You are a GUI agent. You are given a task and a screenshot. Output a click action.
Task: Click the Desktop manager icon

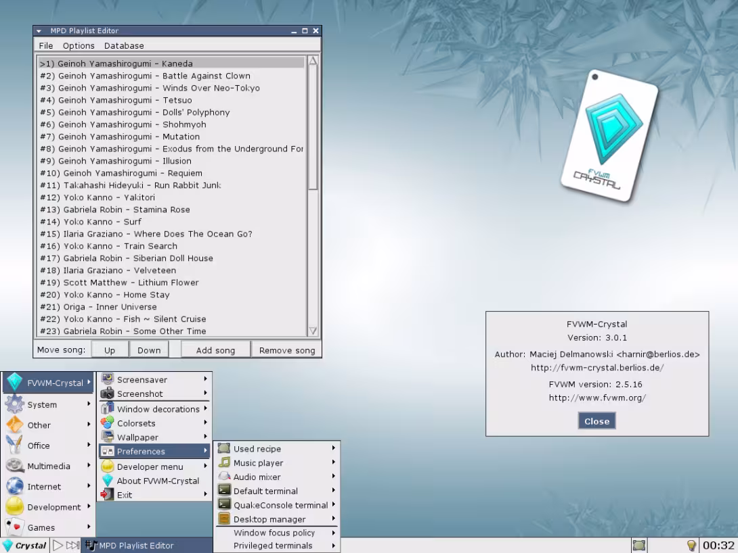(224, 519)
